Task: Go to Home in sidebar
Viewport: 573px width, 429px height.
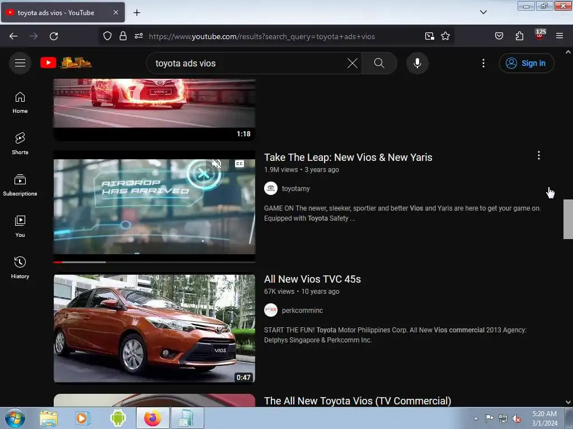Action: coord(20,103)
